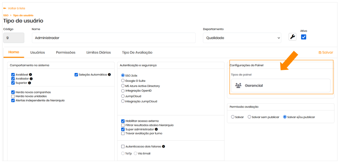Click the info icon beside Avaliador
Screen dimensions: 340x163
coord(31,79)
